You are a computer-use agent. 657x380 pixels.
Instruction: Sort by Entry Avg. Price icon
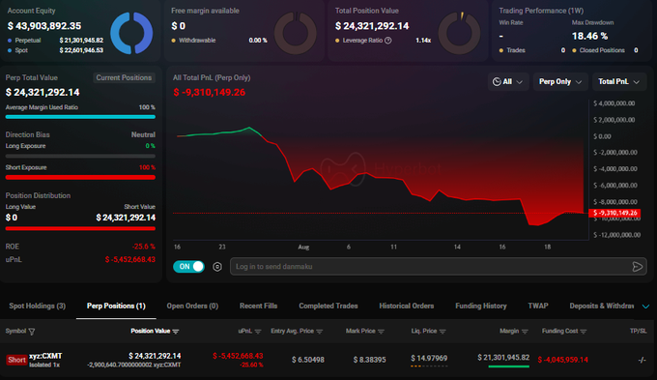click(320, 332)
